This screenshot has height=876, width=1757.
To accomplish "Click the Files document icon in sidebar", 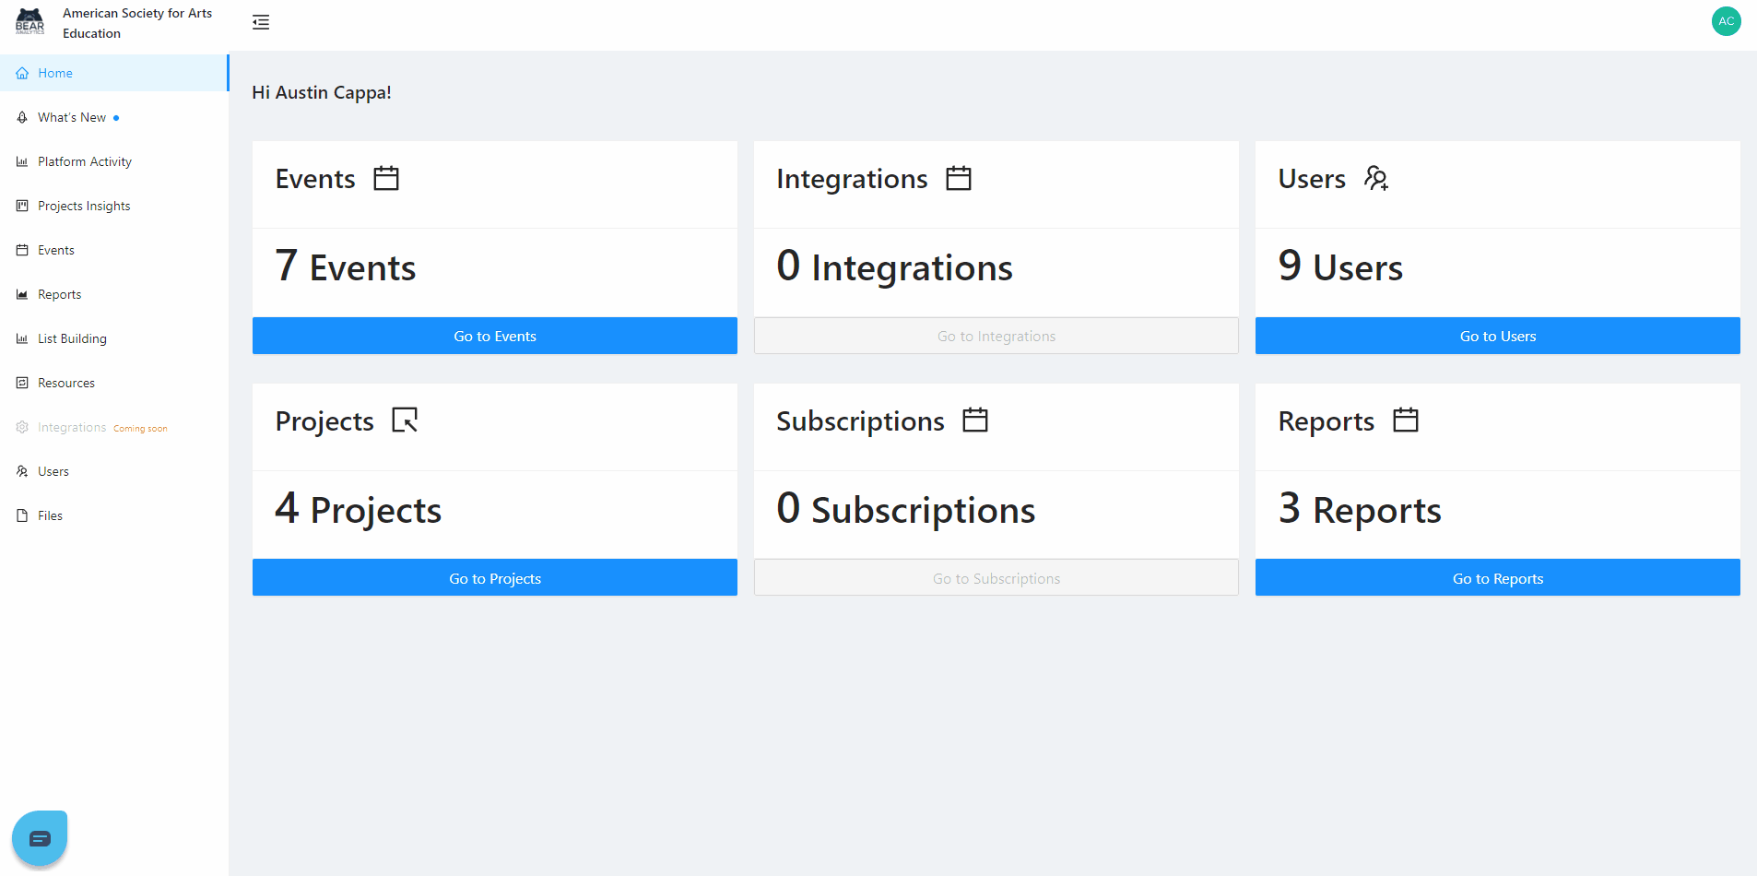I will [x=22, y=516].
